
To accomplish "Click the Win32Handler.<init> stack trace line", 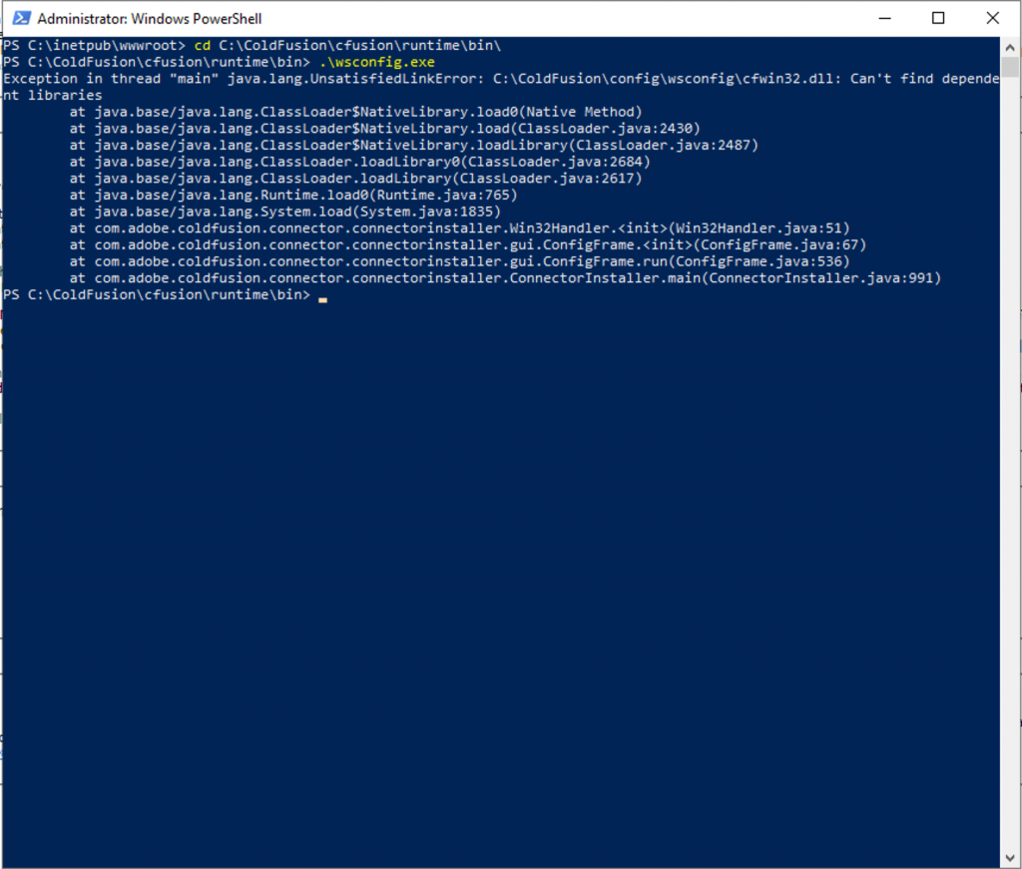I will pyautogui.click(x=459, y=228).
